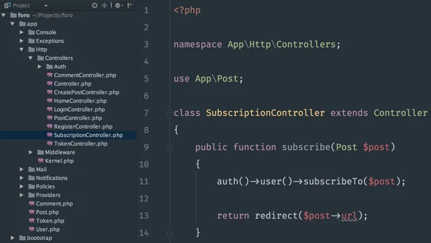Click the PHP file icon of HomeController.php
This screenshot has width=431, height=243.
point(49,100)
